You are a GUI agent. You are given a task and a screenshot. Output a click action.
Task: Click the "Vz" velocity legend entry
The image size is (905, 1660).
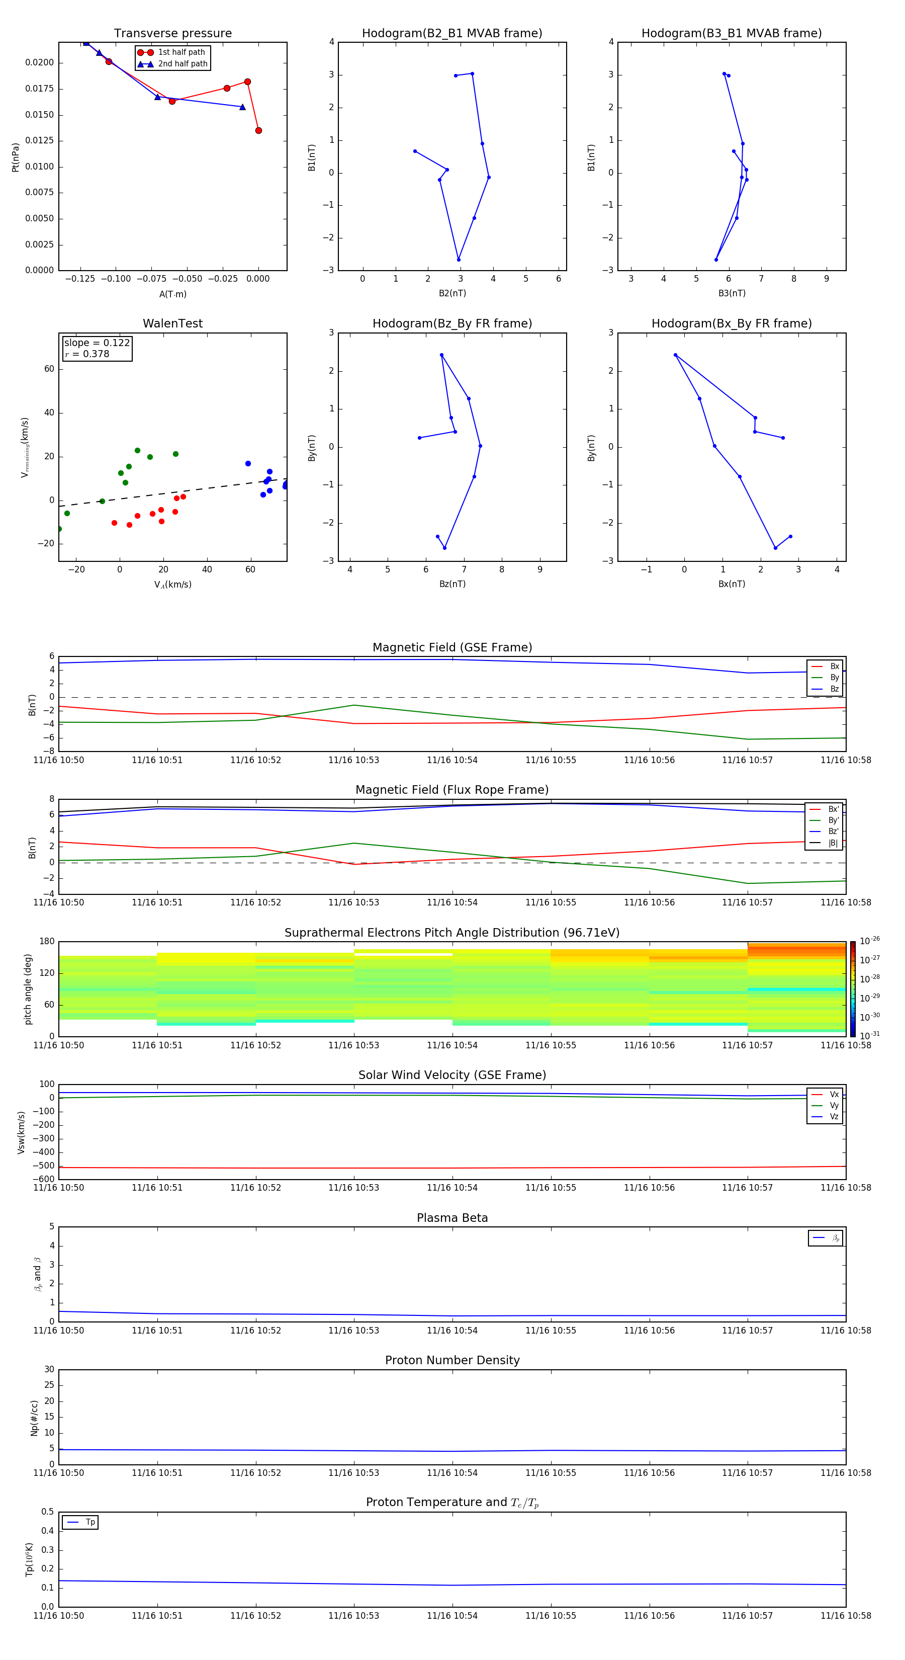click(x=825, y=1117)
